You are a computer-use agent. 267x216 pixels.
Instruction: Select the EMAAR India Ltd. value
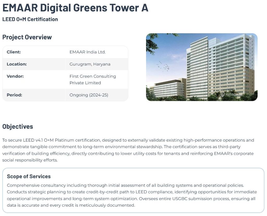[x=87, y=52]
